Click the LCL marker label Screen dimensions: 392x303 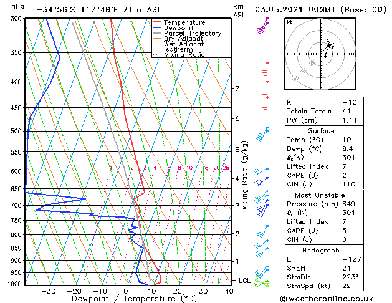(244, 281)
